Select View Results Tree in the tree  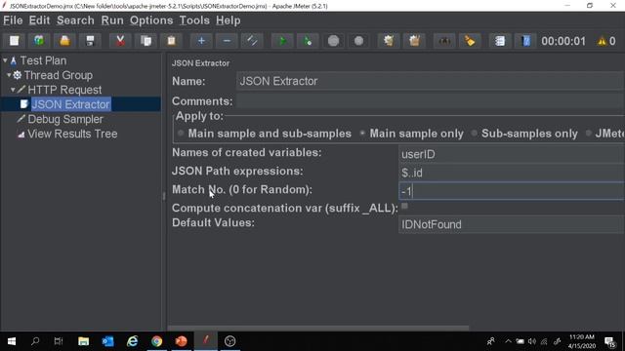coord(72,134)
